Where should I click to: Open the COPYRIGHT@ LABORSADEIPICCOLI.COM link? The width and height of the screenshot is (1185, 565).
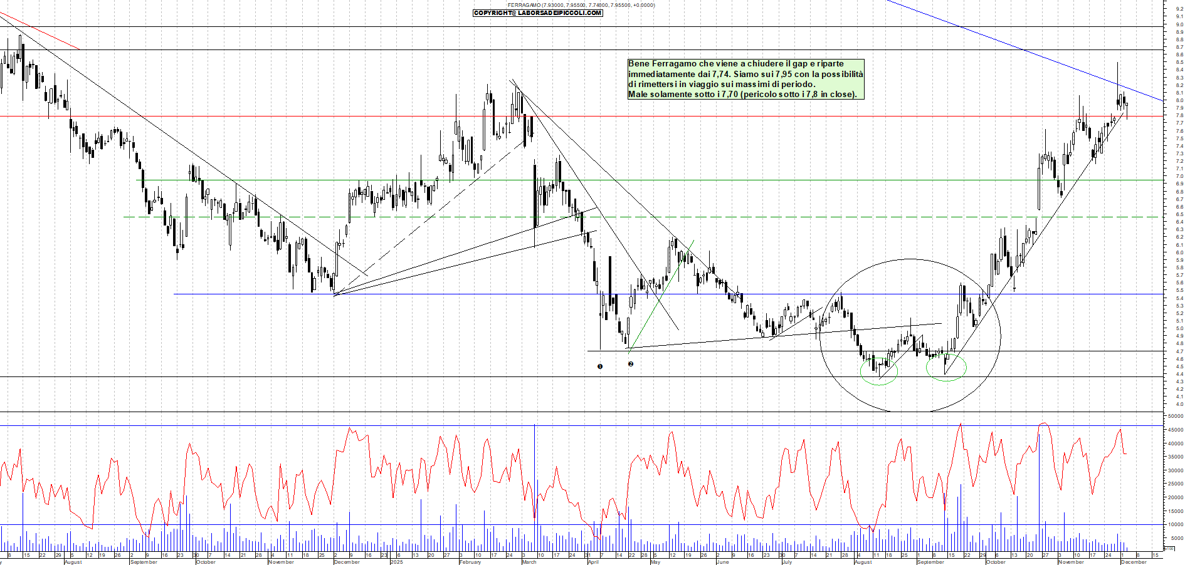tap(538, 14)
